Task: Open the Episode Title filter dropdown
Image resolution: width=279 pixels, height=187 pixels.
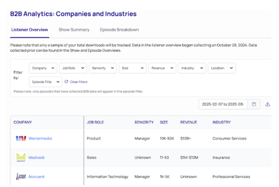Action: (x=46, y=82)
